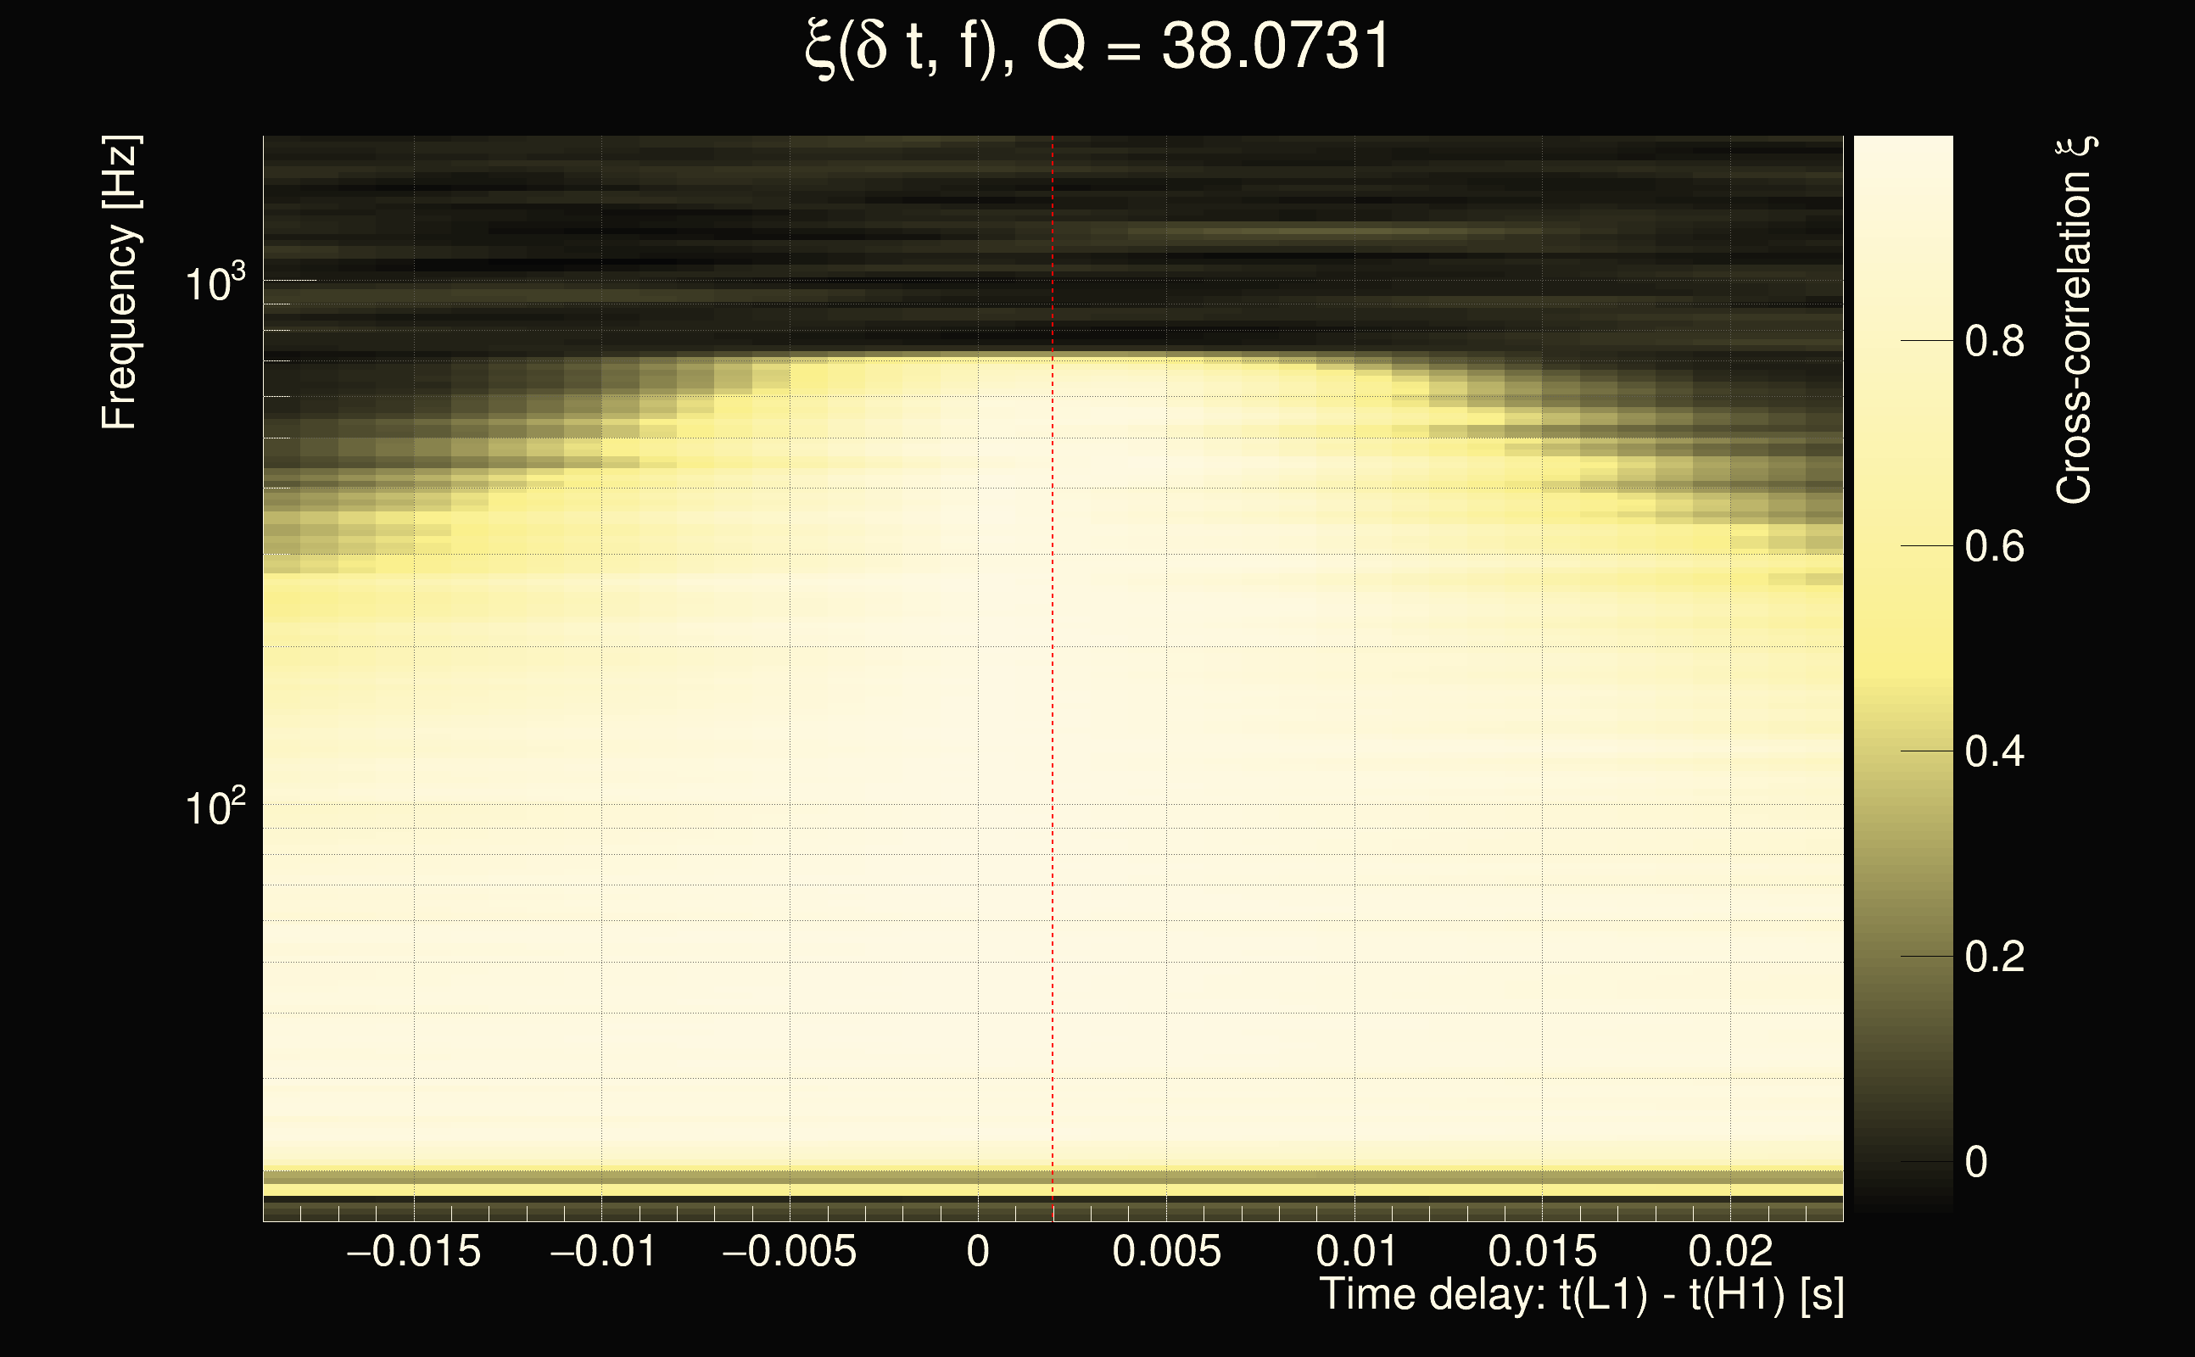This screenshot has width=2195, height=1357.
Task: Click the 0.2 tick label on the colorbar
Action: (x=1994, y=958)
